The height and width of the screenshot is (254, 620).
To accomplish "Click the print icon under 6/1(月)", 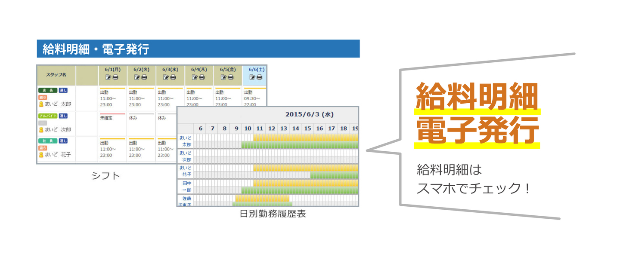I will click(x=115, y=77).
